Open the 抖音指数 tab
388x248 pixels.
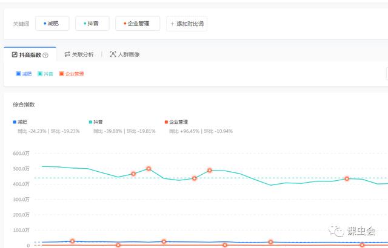tap(30, 54)
